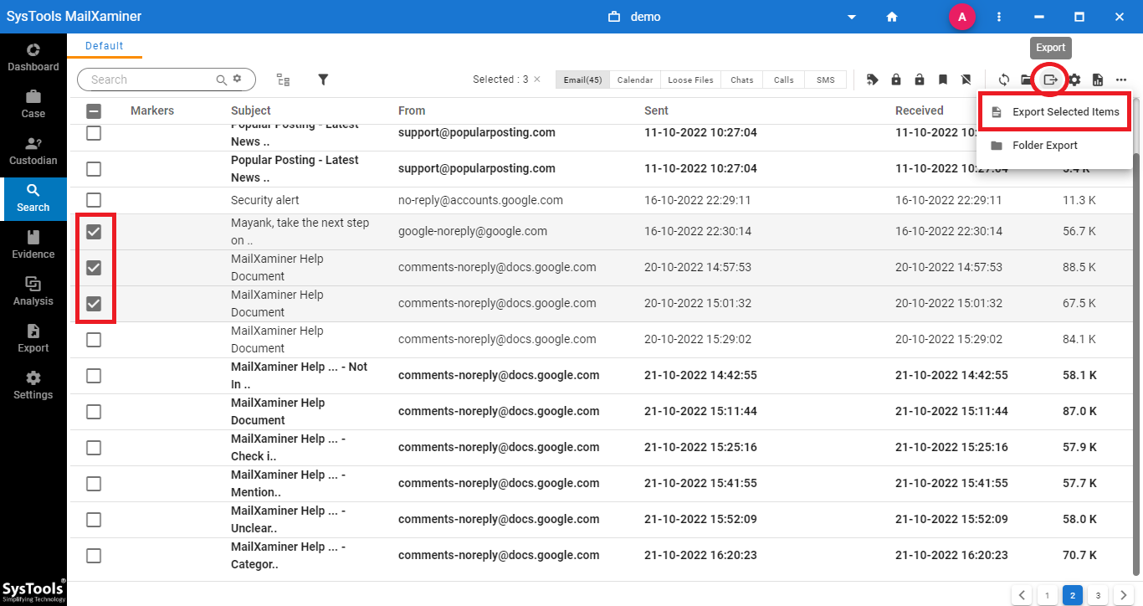Open the horizontal three-dot more options
This screenshot has width=1143, height=606.
1121,80
